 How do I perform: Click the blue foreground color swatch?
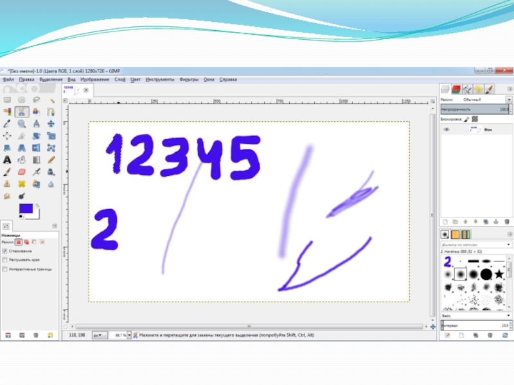(x=26, y=209)
